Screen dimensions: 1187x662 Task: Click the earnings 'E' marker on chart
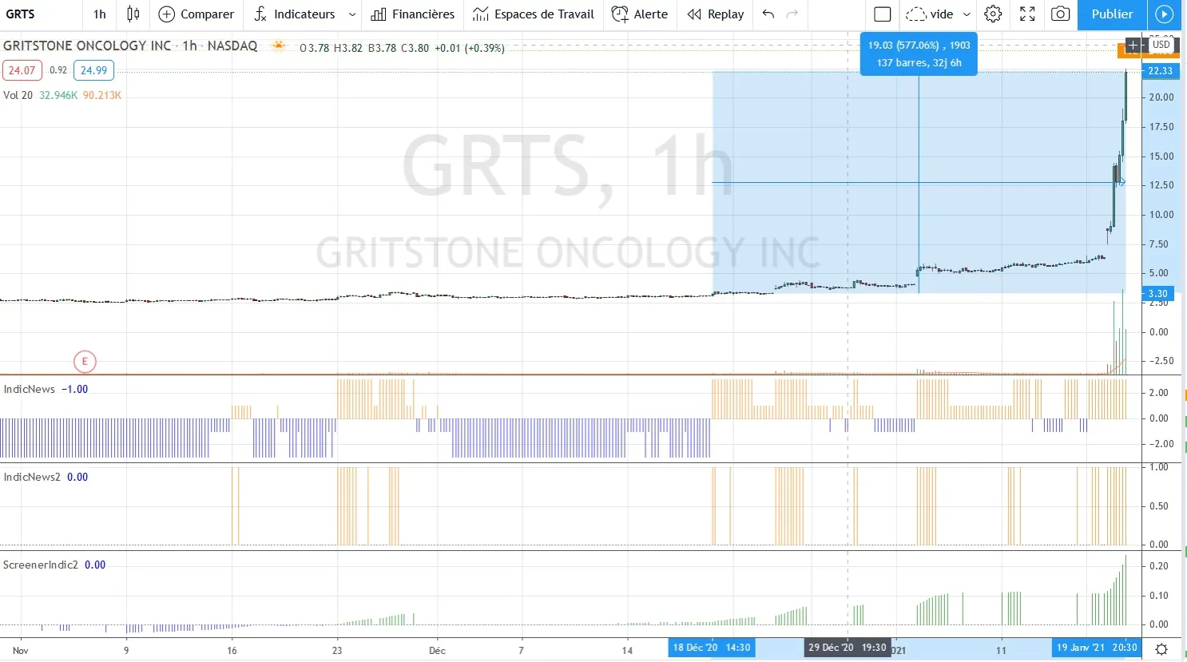(x=85, y=362)
